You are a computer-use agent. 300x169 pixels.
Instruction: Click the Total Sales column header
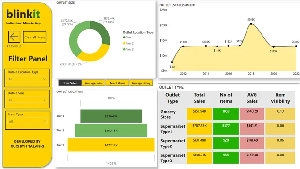pyautogui.click(x=199, y=98)
